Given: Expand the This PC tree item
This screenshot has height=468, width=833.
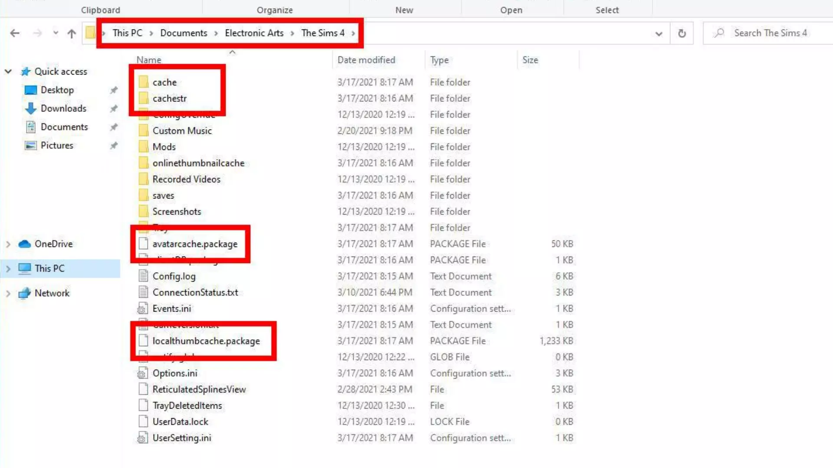Looking at the screenshot, I should (x=9, y=268).
